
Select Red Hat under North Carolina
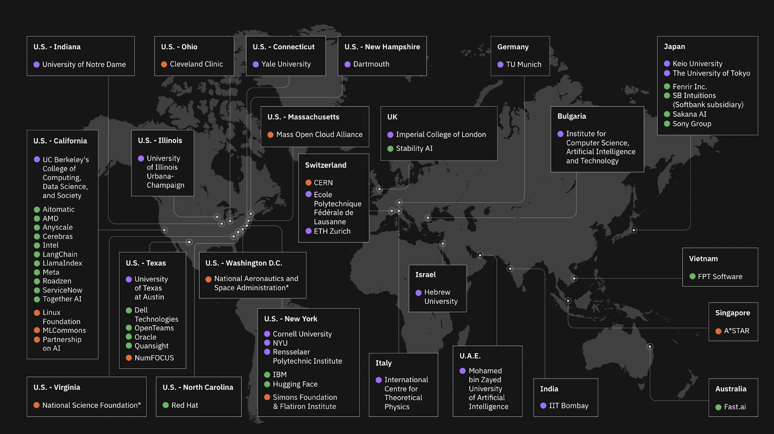(x=180, y=405)
